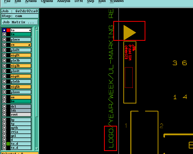This screenshot has height=154, width=193.
Task: Select the plncs layer row
Action: click(x=21, y=39)
